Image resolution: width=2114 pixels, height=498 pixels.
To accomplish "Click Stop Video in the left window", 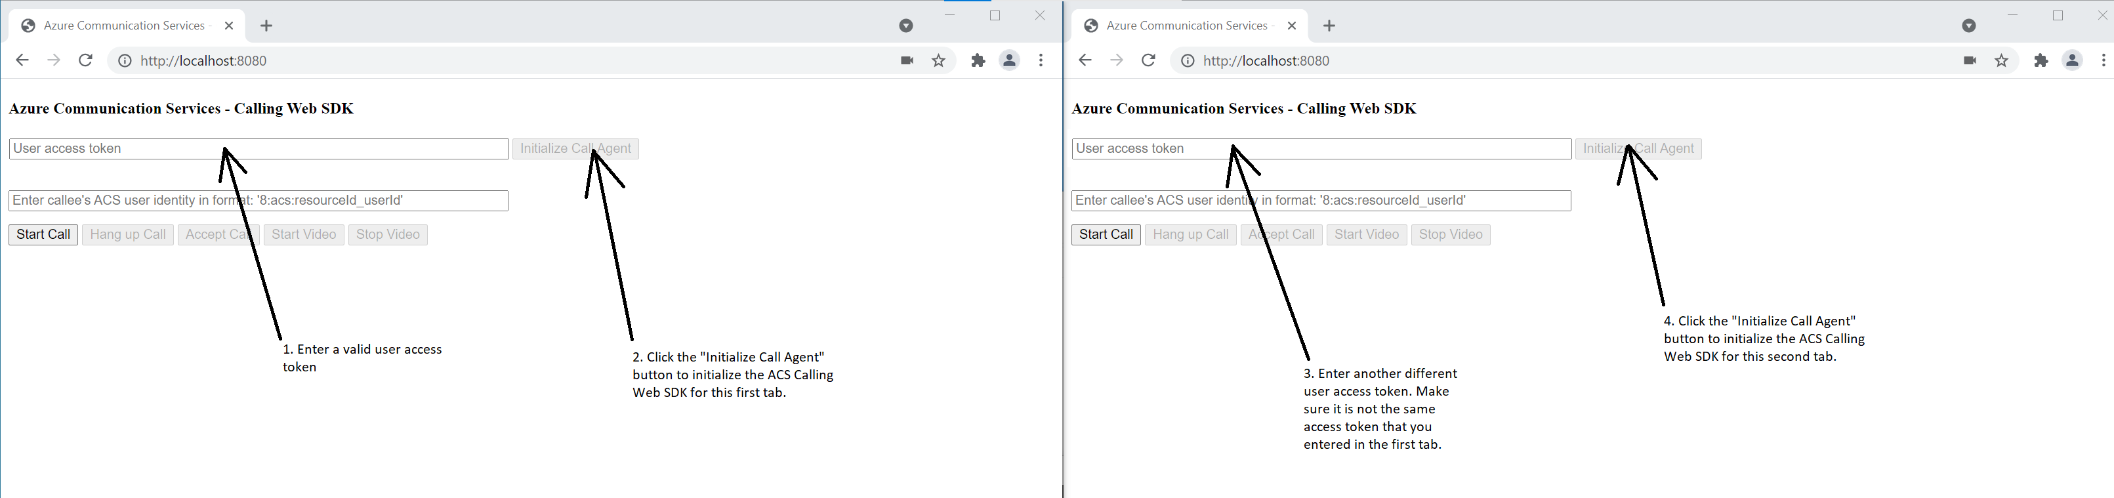I will 388,235.
